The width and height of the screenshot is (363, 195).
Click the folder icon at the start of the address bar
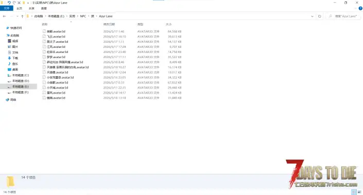click(x=28, y=16)
